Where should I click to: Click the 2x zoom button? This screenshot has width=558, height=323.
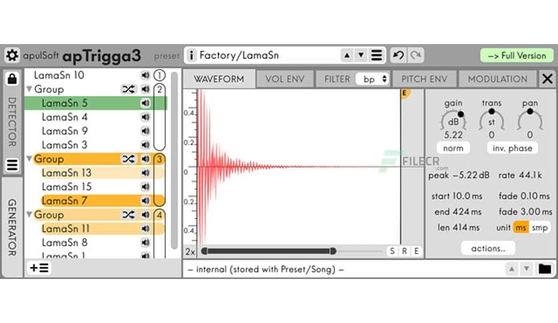(190, 252)
